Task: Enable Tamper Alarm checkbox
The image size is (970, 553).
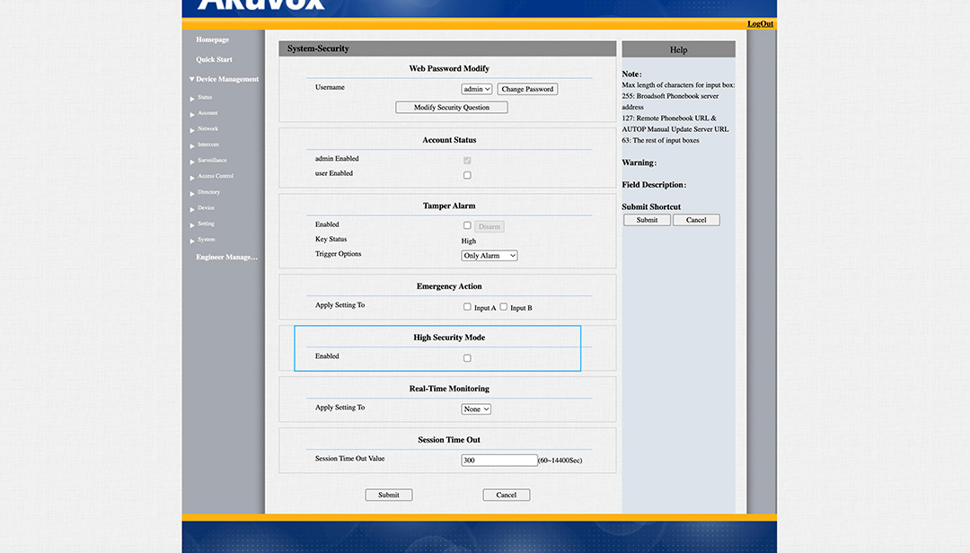Action: (x=467, y=225)
